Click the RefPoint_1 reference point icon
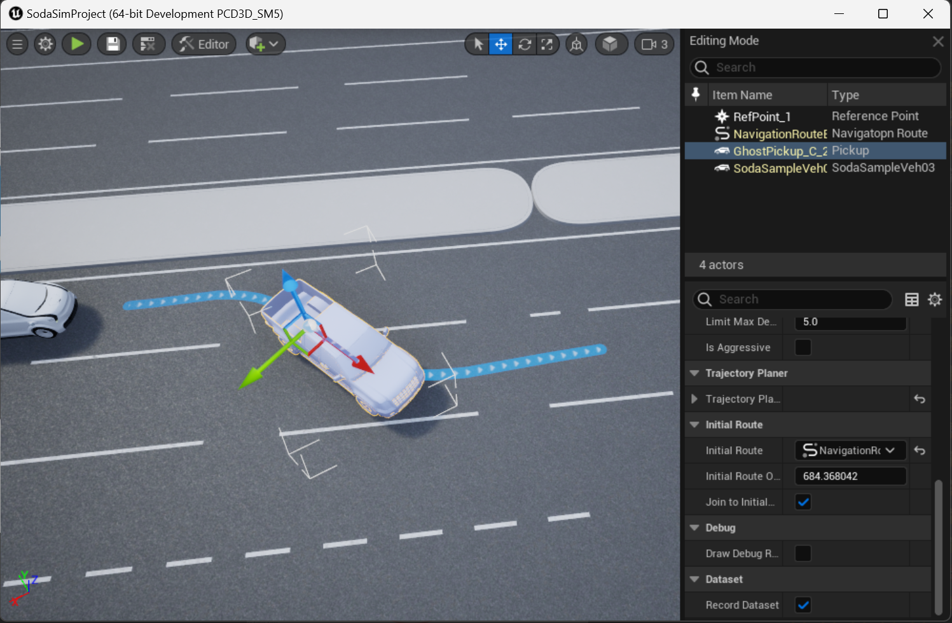Screen dimensions: 952x623 722,116
